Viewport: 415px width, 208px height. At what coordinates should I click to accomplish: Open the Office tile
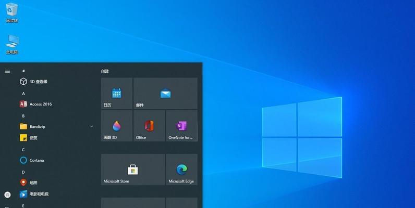point(149,126)
